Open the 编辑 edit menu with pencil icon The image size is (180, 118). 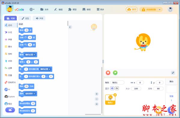pos(58,10)
